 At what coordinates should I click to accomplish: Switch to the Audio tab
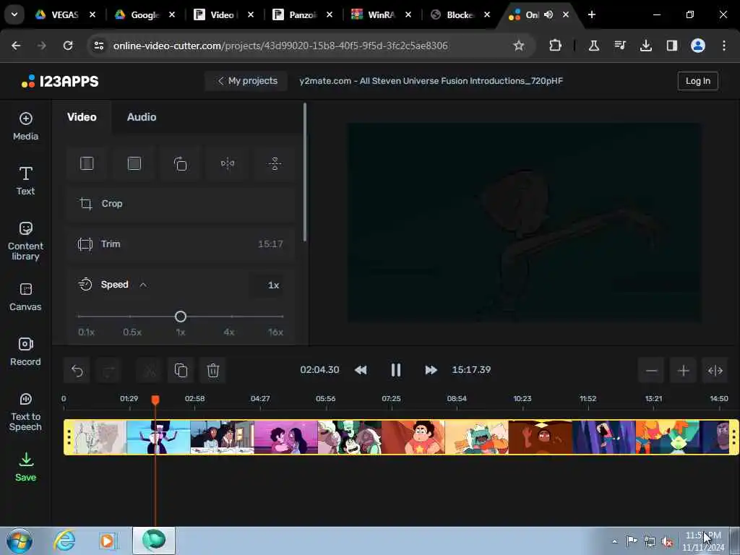[x=142, y=117]
